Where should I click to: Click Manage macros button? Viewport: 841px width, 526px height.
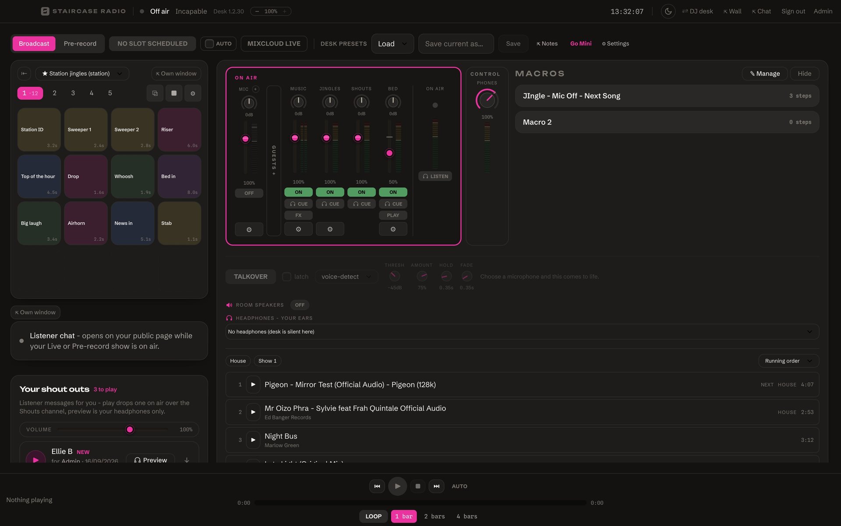[765, 74]
